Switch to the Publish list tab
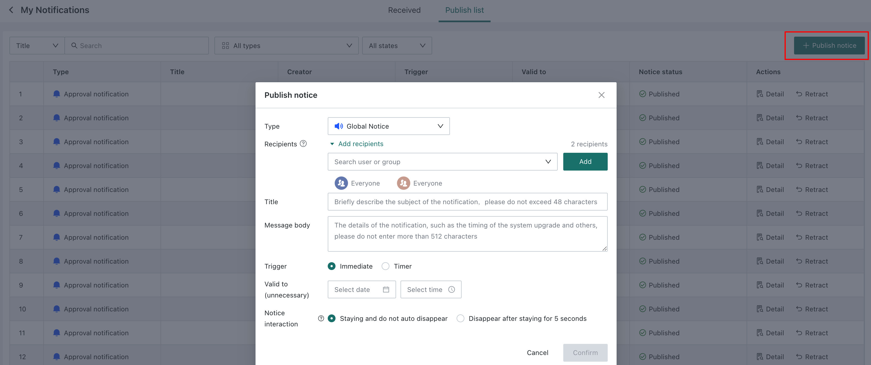Screen dimensions: 871x365 coord(464,10)
